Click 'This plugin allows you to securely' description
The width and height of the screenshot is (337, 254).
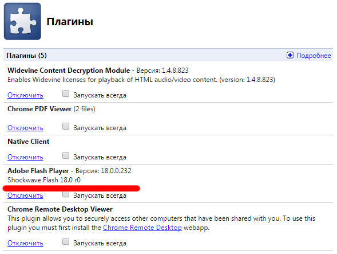coord(161,223)
